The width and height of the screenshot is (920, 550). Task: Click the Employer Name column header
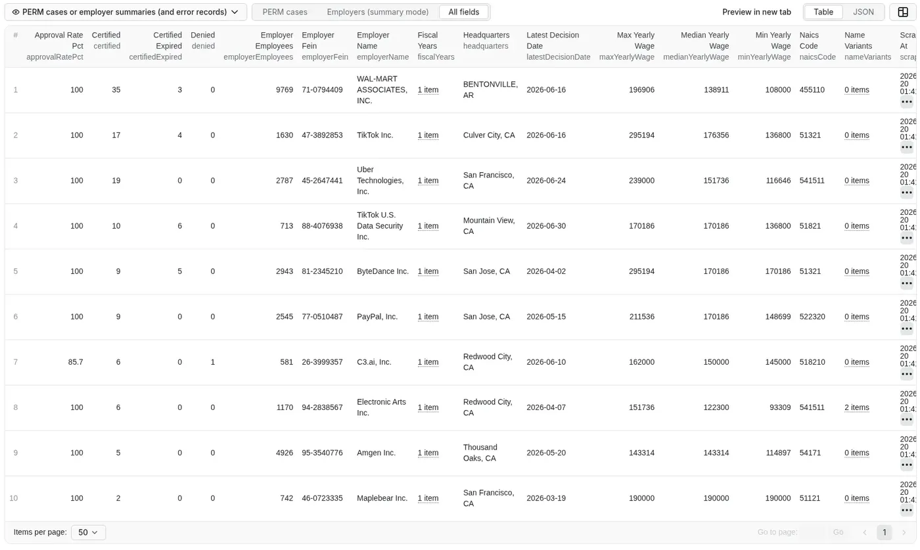point(382,46)
